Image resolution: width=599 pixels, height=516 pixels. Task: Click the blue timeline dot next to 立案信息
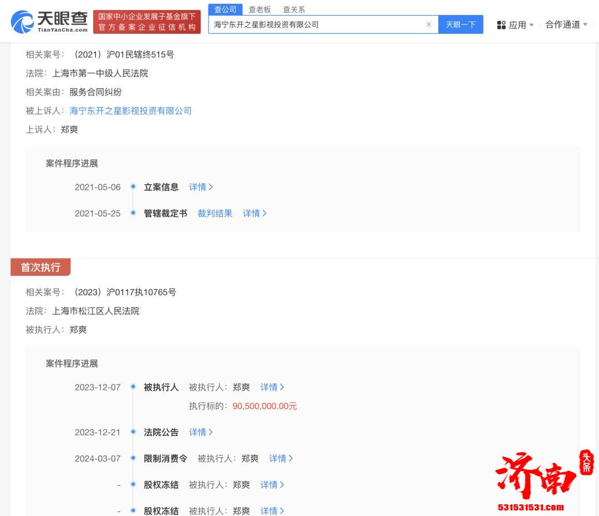click(x=133, y=187)
